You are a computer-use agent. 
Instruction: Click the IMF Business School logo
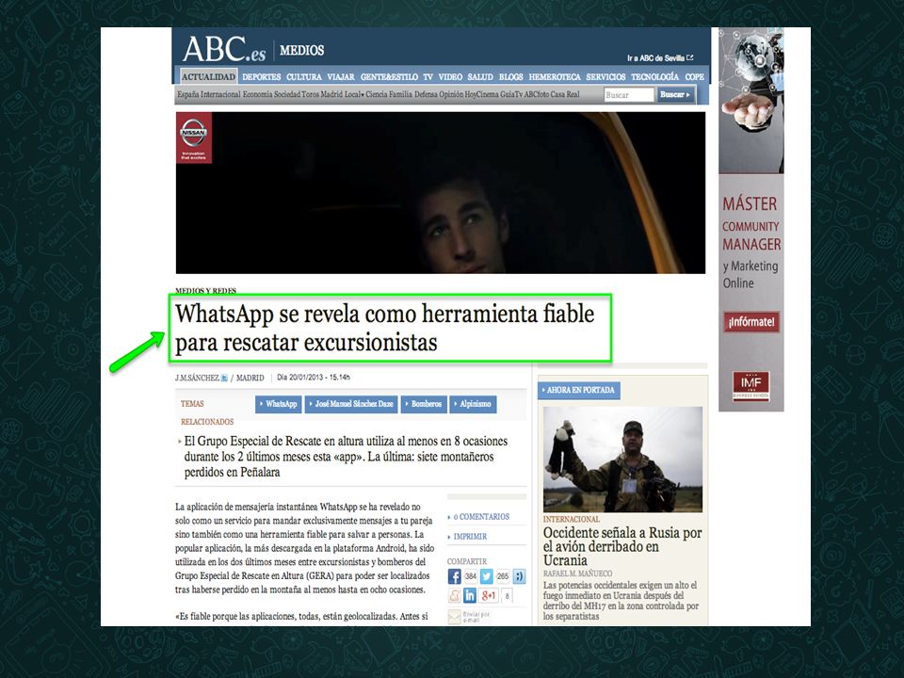(x=751, y=386)
